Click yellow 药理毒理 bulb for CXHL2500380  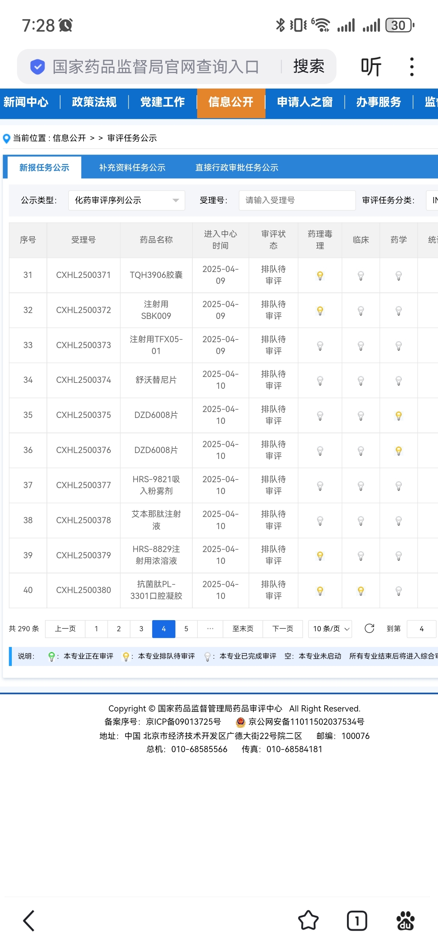click(x=320, y=591)
